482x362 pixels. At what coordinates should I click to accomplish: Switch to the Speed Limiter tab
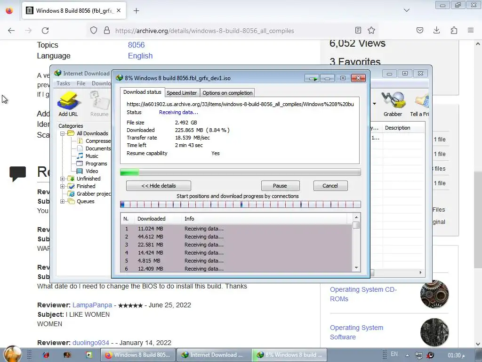[182, 93]
